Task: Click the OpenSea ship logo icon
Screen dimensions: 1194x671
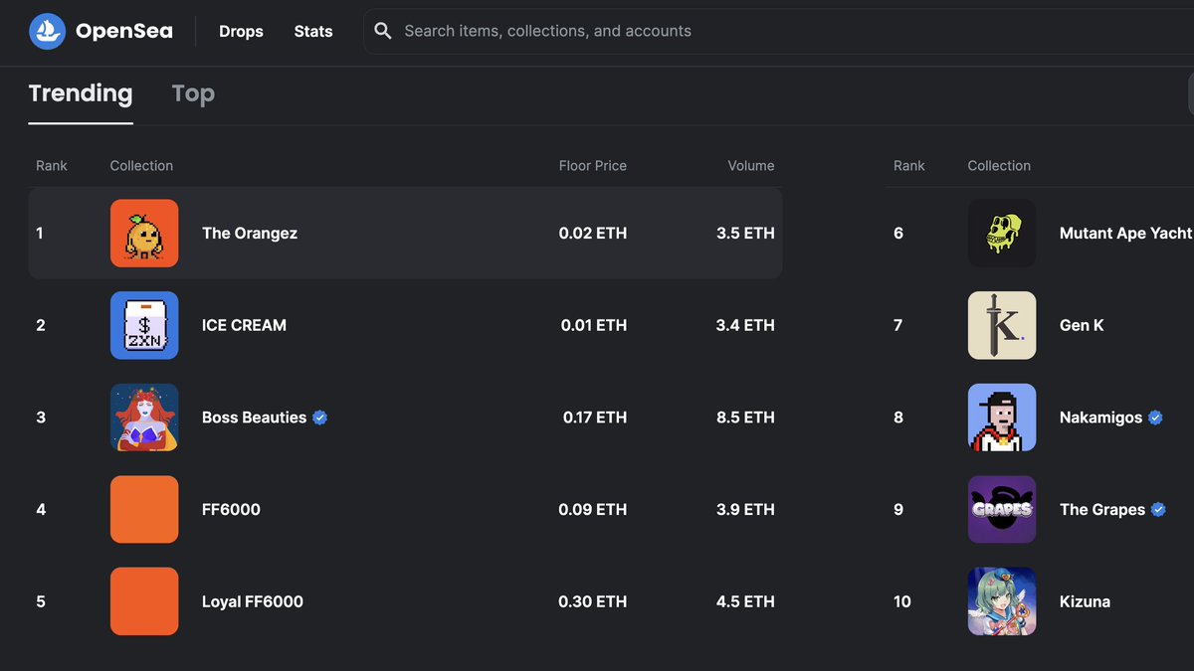Action: 47,32
